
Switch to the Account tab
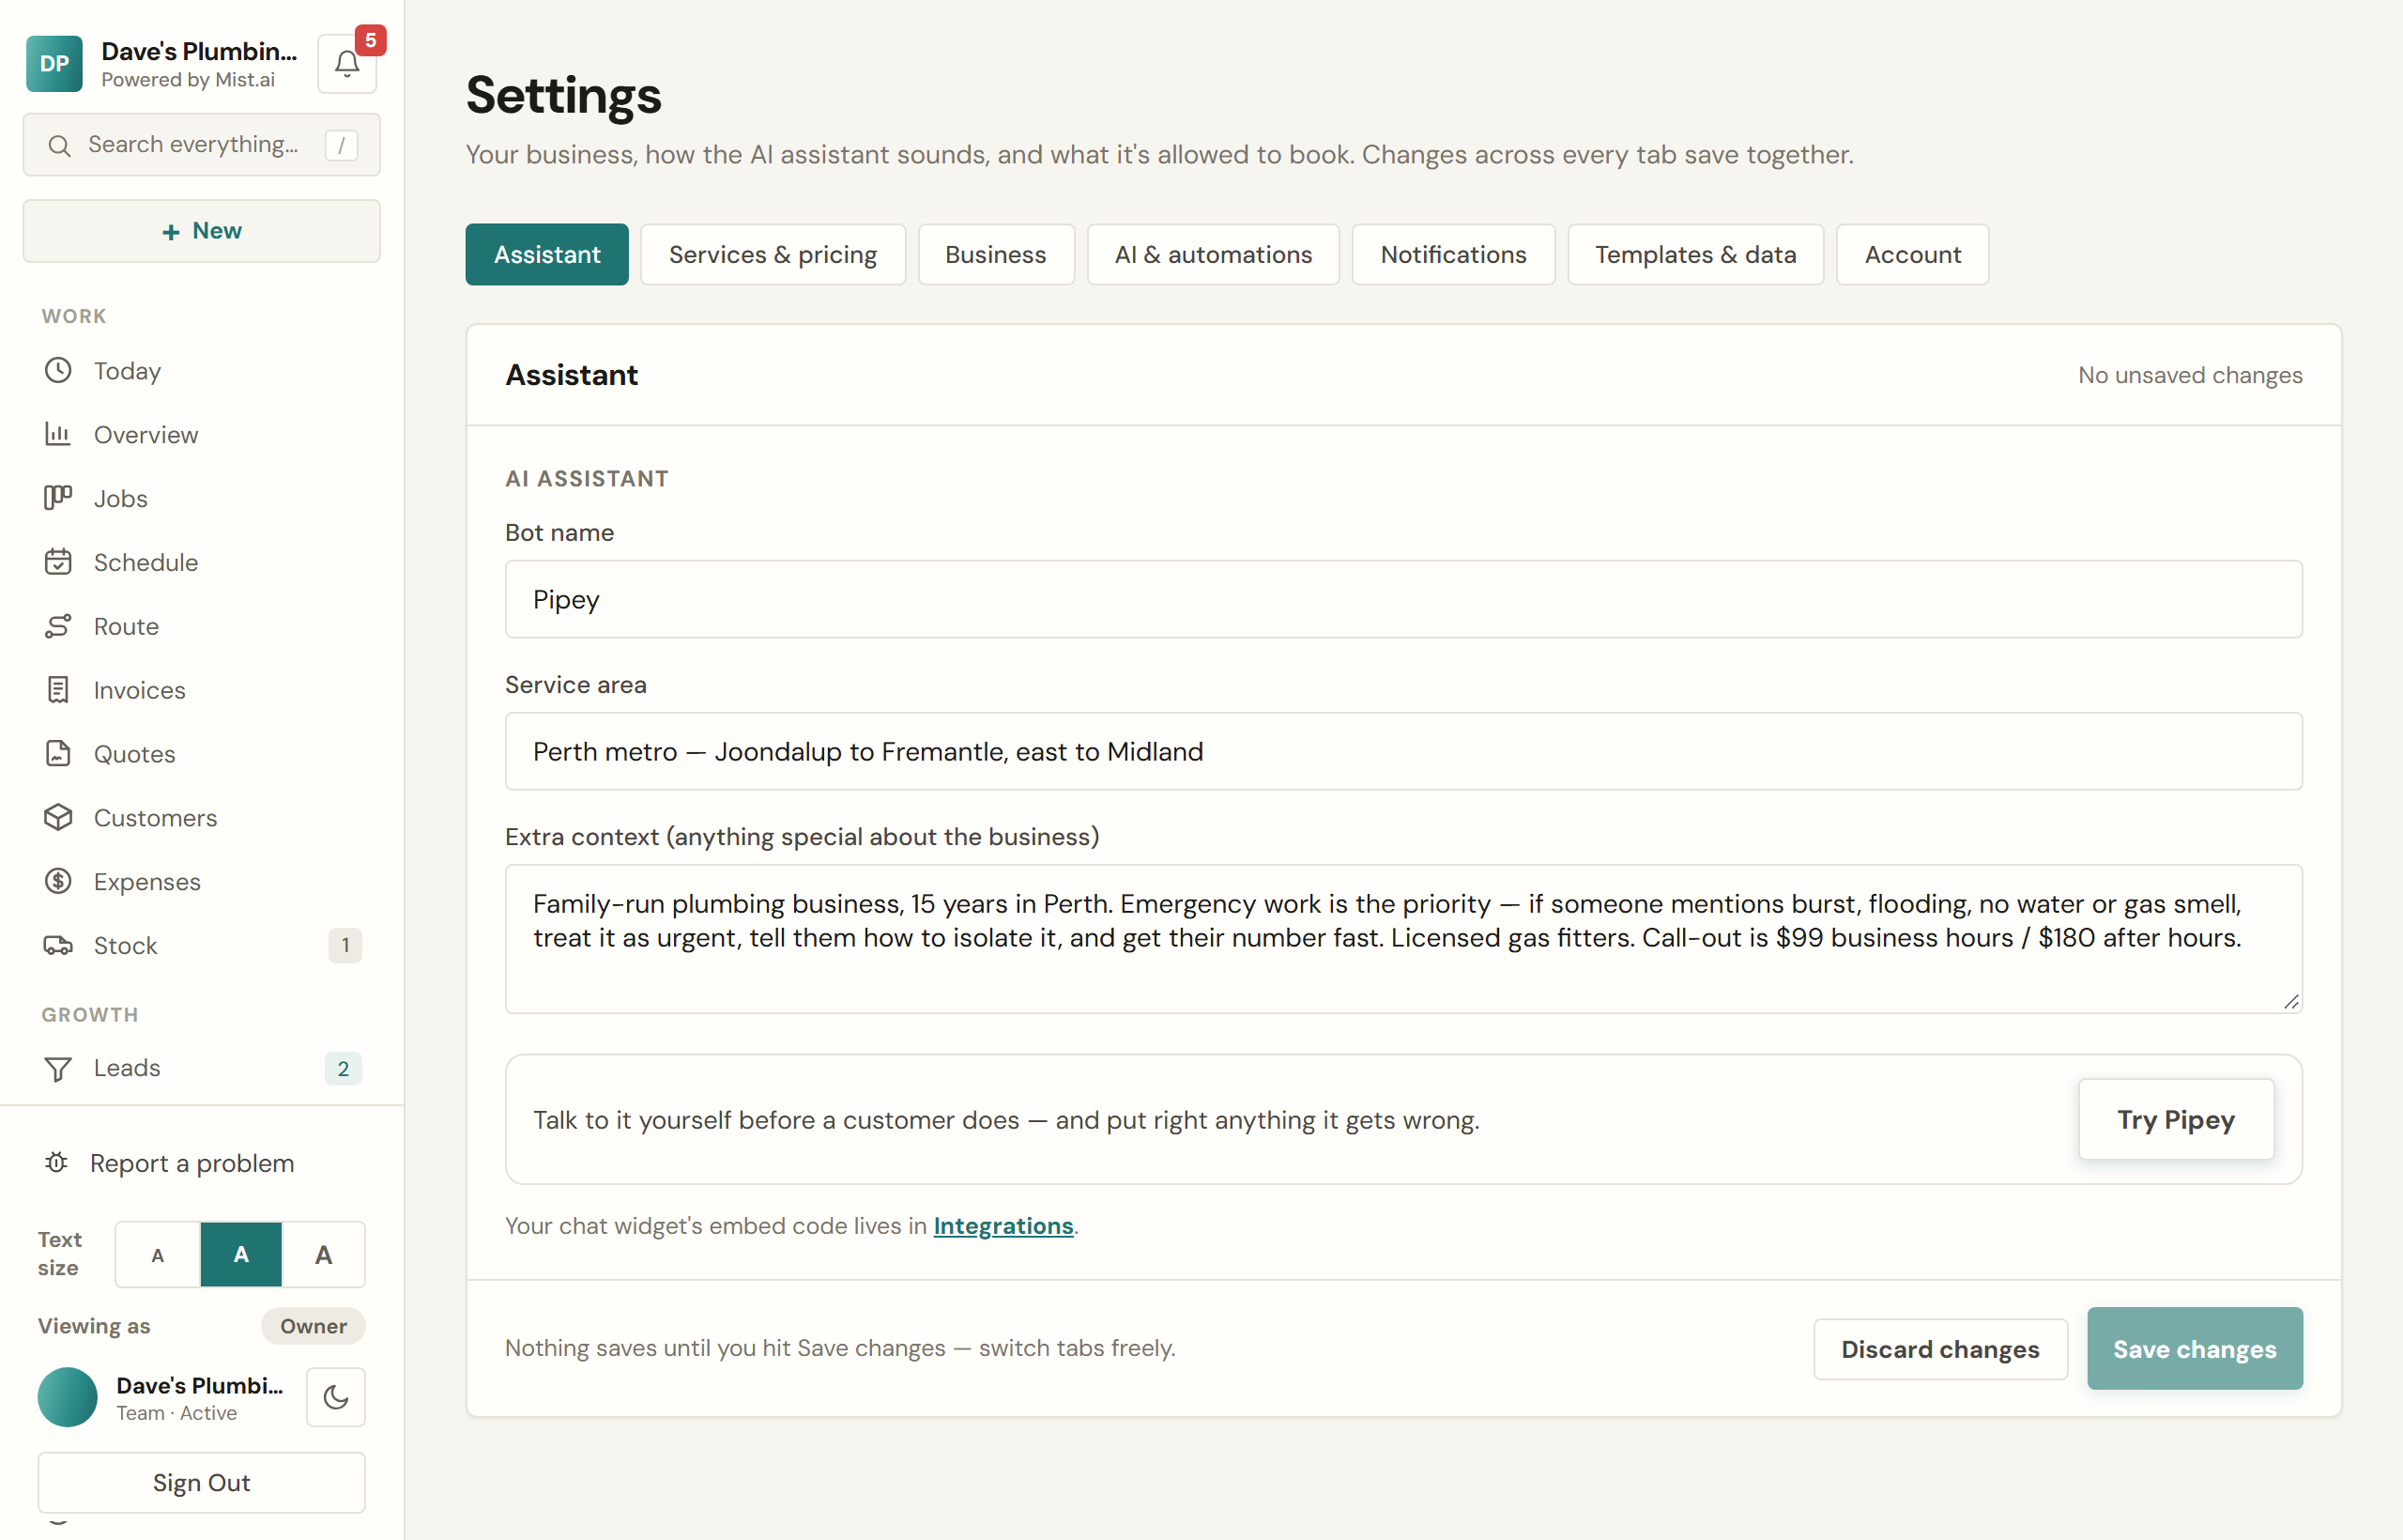1912,254
